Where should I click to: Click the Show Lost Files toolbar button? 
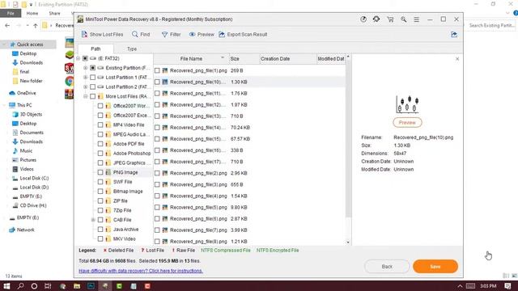pyautogui.click(x=102, y=34)
